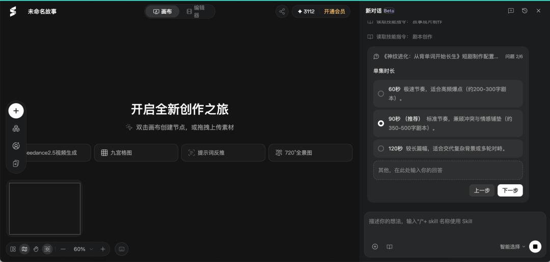Select the 60秒 duration option
This screenshot has height=262, width=550.
(448, 94)
